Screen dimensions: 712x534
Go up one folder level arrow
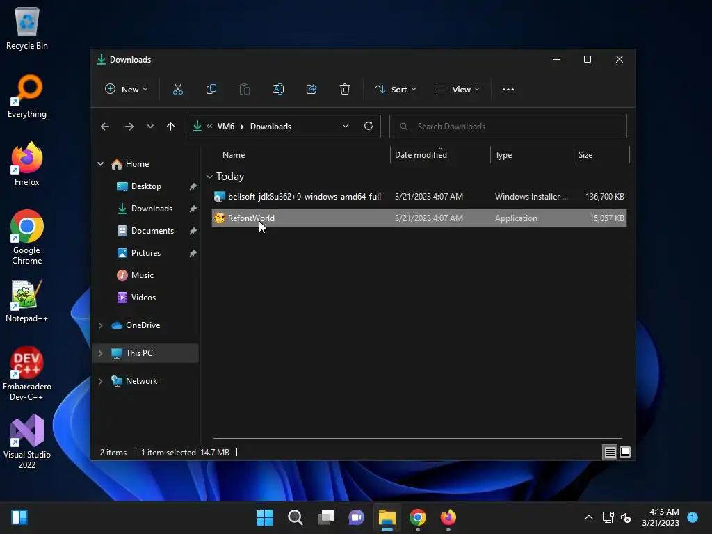click(x=171, y=127)
